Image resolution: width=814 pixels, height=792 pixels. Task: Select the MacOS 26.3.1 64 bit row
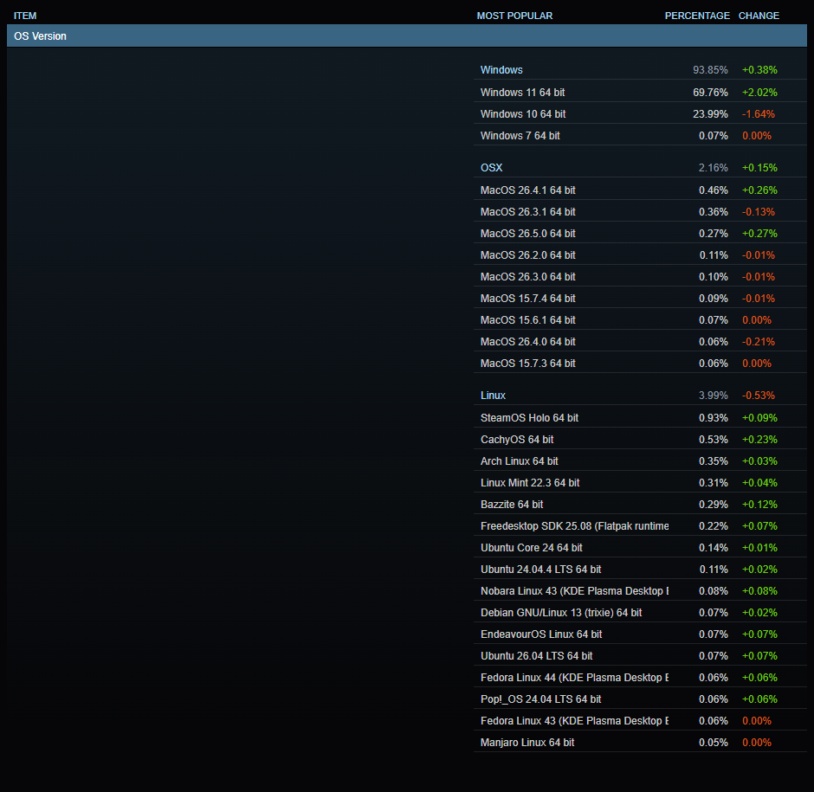(x=640, y=212)
